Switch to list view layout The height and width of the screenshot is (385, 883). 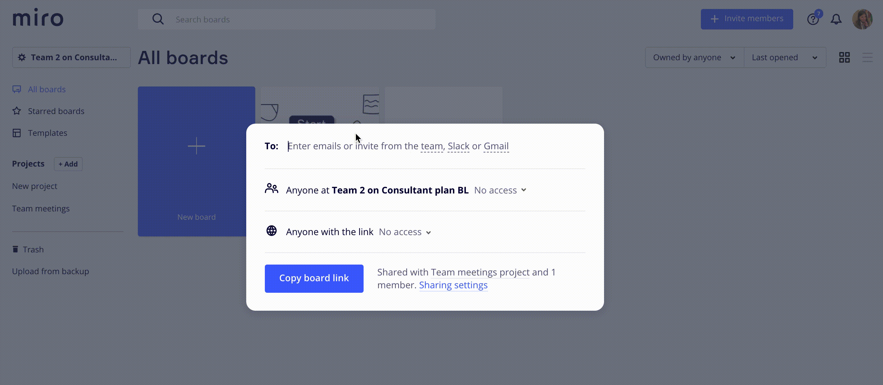pos(867,58)
